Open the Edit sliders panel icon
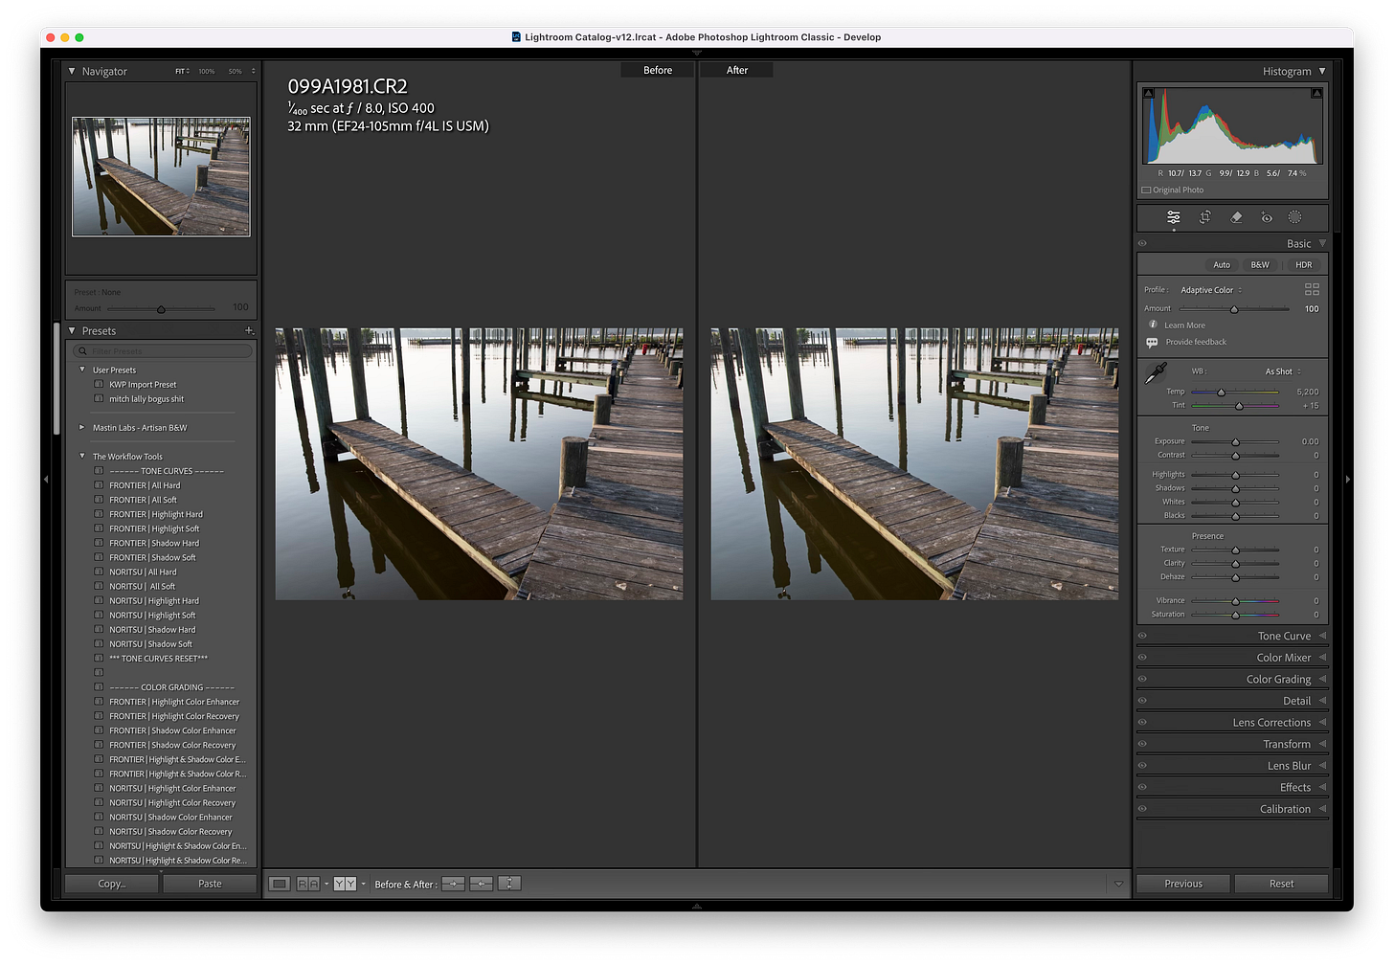Screen dimensions: 1394x965 pyautogui.click(x=1174, y=217)
